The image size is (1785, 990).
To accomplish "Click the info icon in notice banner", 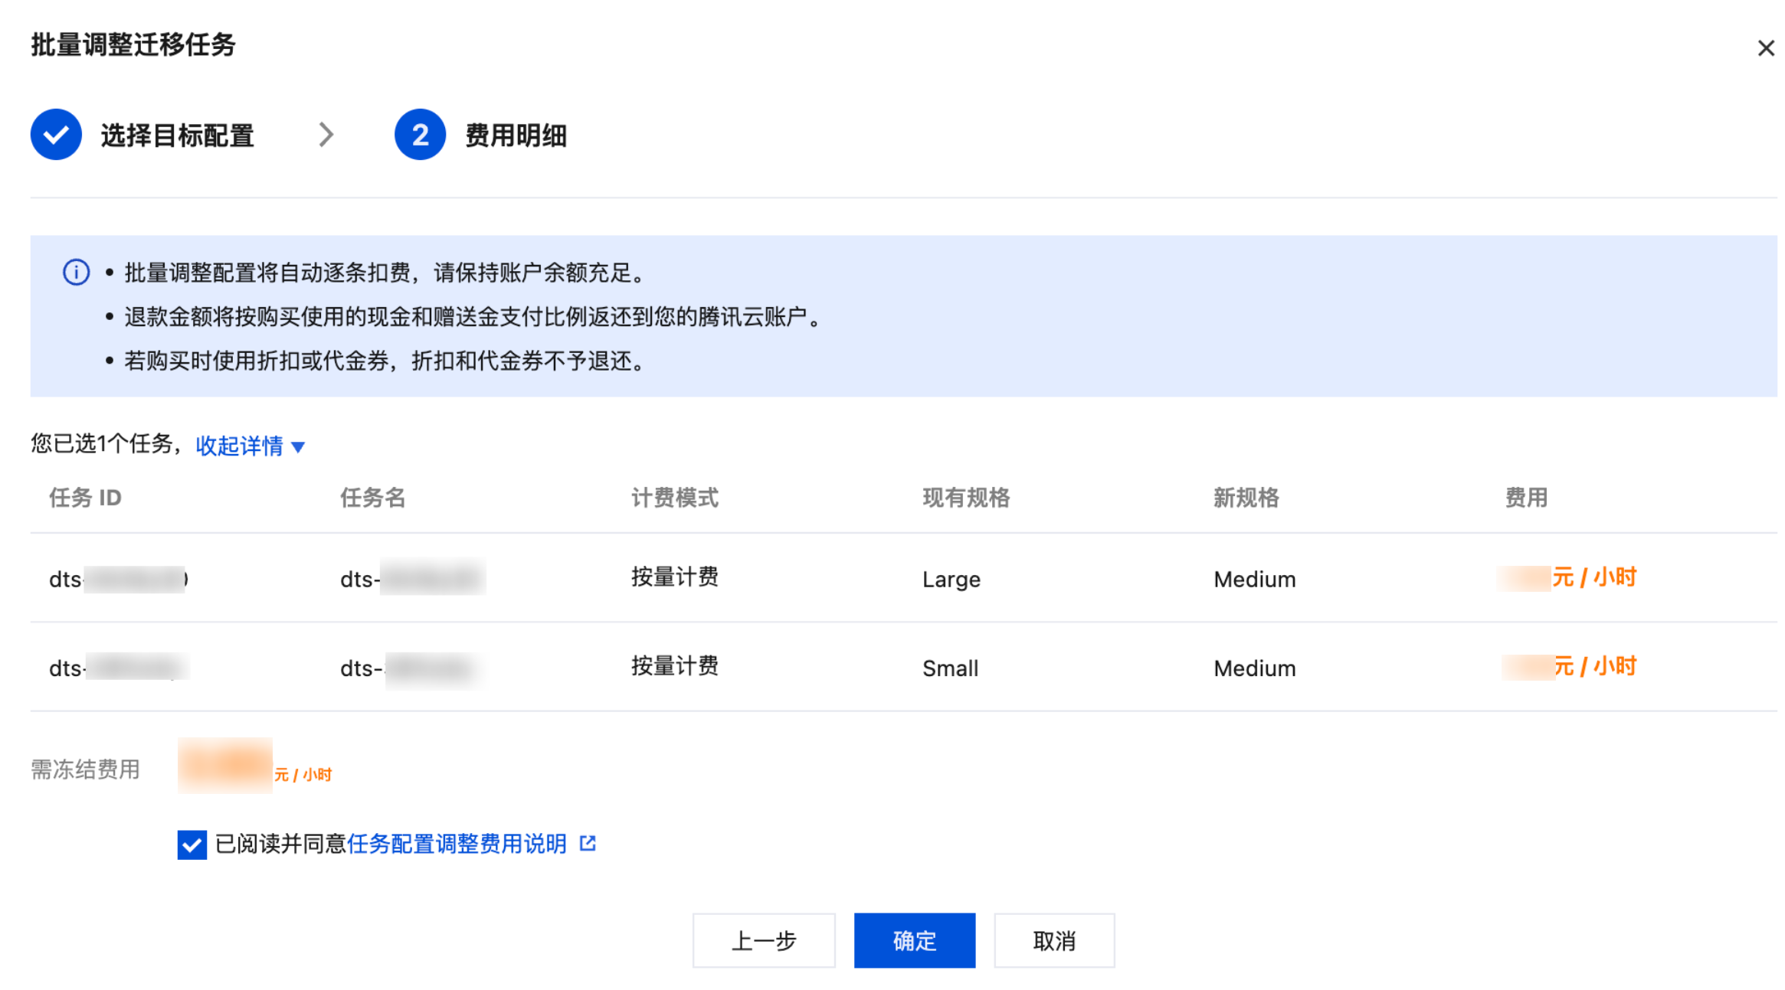I will point(76,272).
